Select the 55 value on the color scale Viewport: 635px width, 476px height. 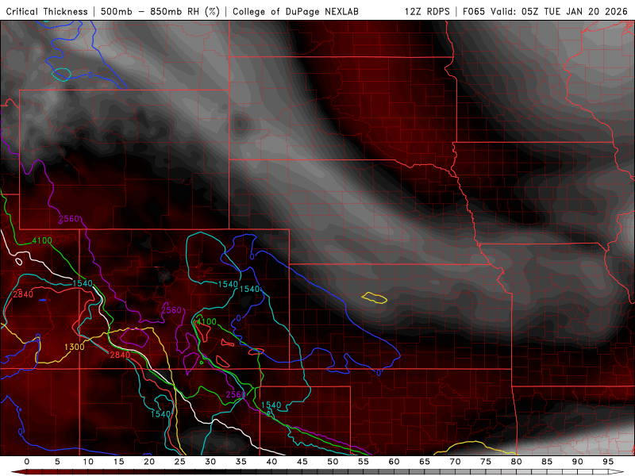tap(364, 462)
